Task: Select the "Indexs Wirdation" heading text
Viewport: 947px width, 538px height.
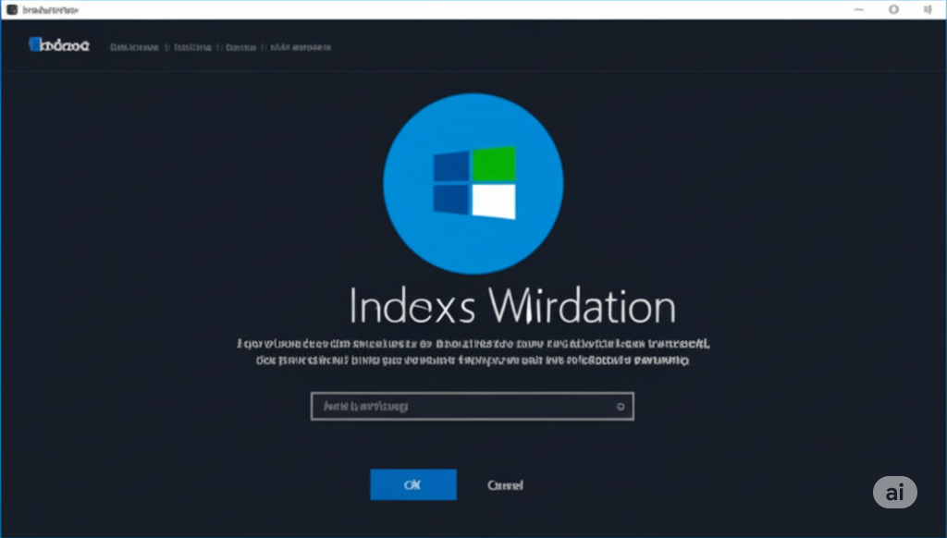Action: (512, 306)
